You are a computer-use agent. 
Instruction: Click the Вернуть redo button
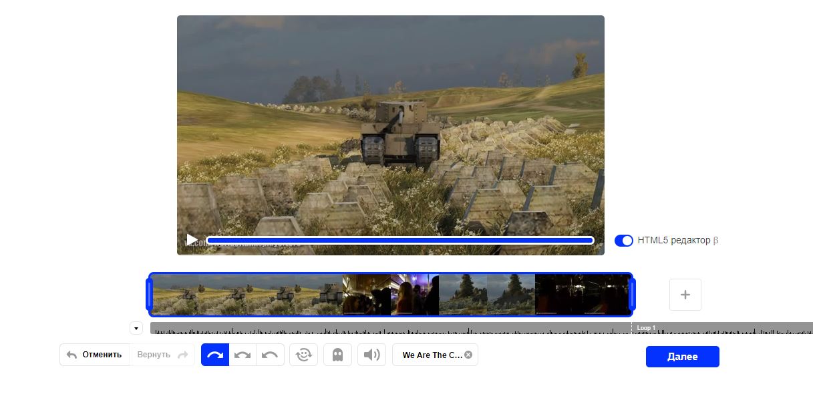(x=162, y=355)
